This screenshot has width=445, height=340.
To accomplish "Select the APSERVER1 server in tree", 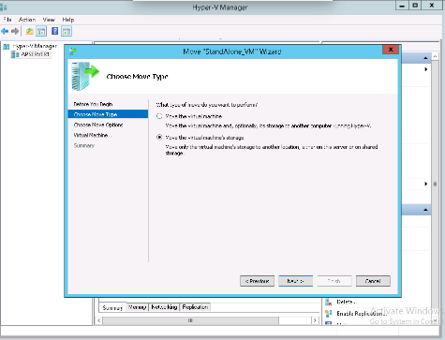I will coord(35,54).
